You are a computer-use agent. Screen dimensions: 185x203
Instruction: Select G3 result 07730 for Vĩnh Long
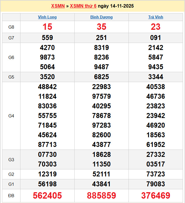pyautogui.click(x=47, y=155)
